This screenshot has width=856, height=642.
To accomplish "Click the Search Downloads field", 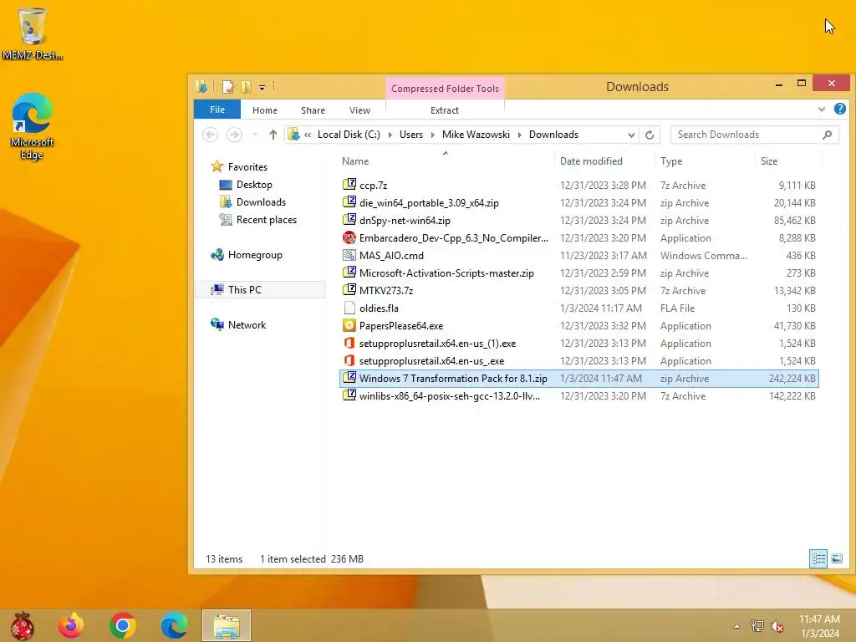I will click(x=755, y=135).
